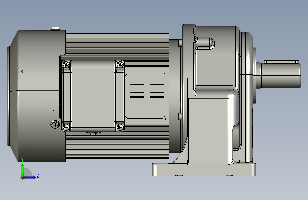Click the Z axis label
This screenshot has width=308, height=200.
(x=38, y=175)
